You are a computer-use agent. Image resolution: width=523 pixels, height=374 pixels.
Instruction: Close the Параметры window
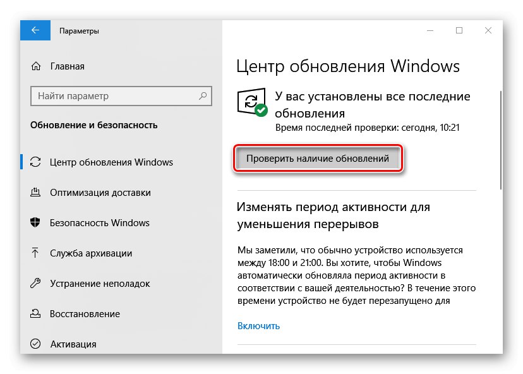pyautogui.click(x=488, y=30)
